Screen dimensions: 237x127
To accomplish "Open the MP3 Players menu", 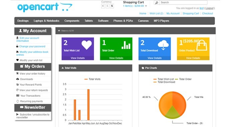I will click(162, 21).
